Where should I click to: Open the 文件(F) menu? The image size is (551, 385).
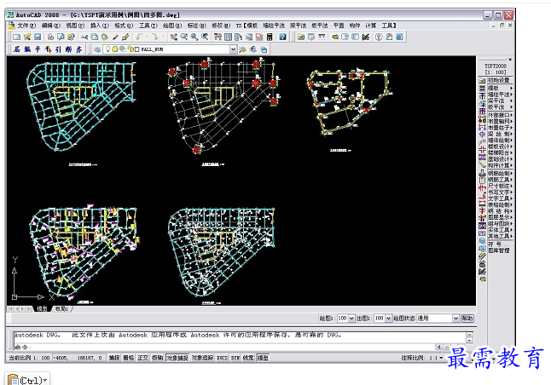click(26, 26)
